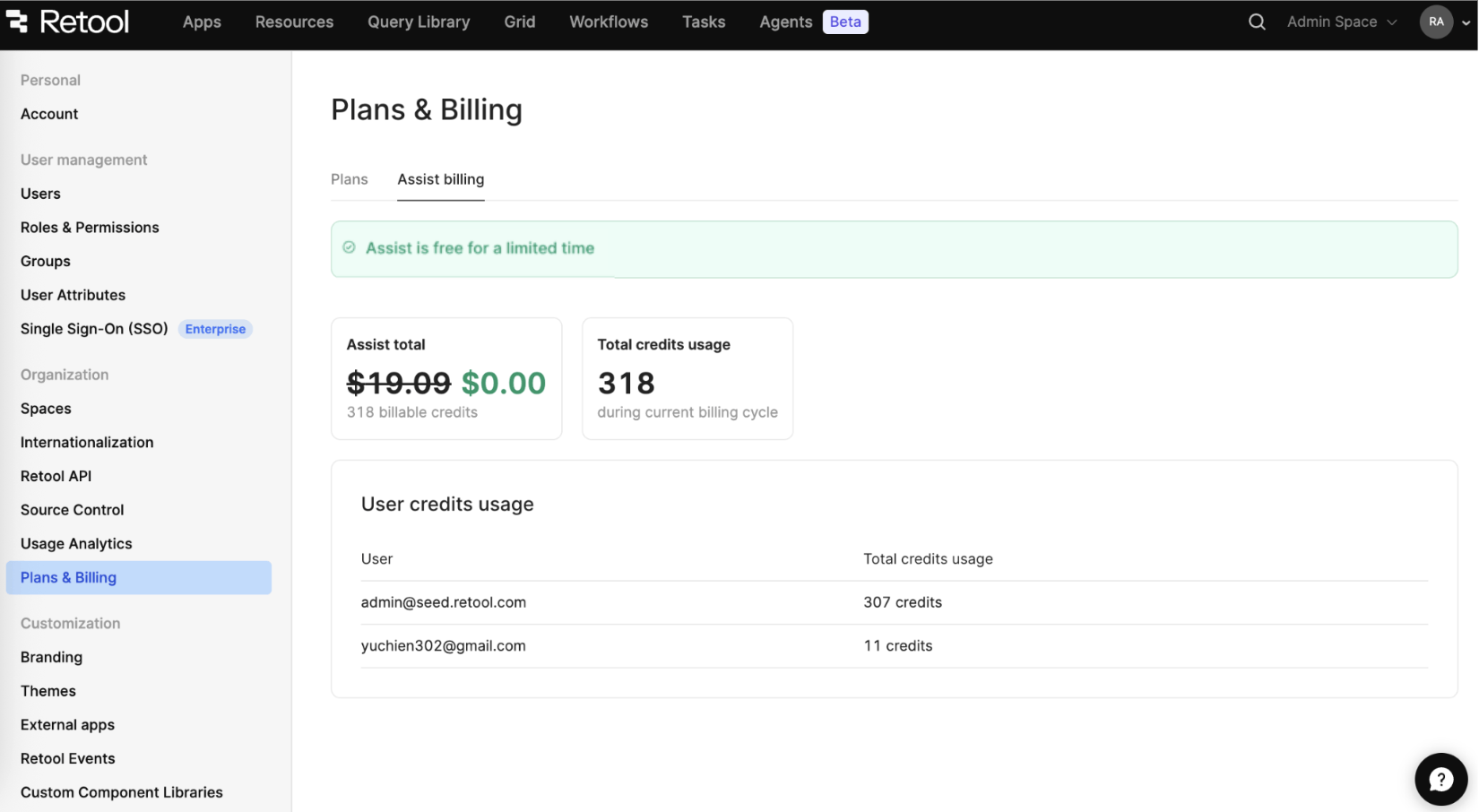Image resolution: width=1479 pixels, height=812 pixels.
Task: Open the Apps menu
Action: pos(202,22)
